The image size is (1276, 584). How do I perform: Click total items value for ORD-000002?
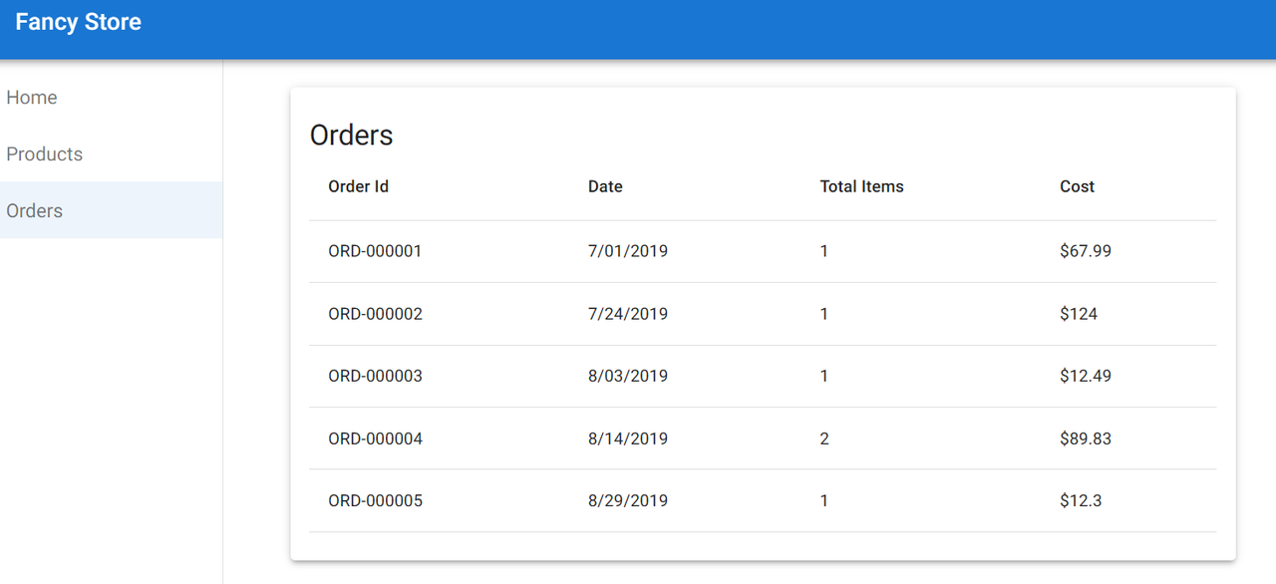pos(824,314)
